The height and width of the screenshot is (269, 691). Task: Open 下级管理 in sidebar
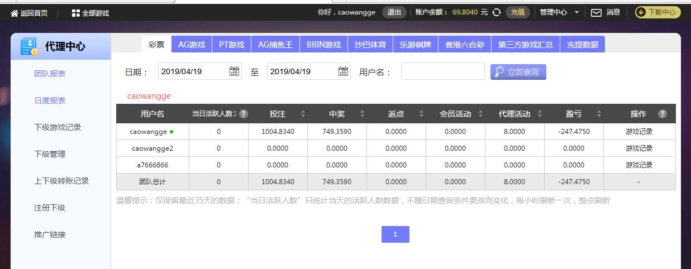pos(50,154)
